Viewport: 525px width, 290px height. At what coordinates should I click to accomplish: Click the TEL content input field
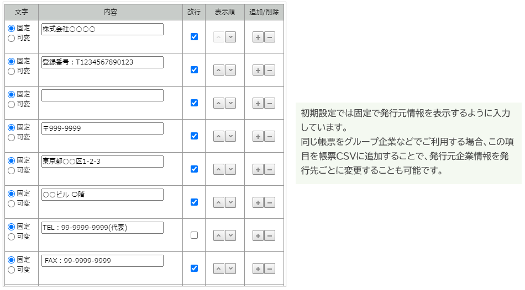click(x=102, y=228)
